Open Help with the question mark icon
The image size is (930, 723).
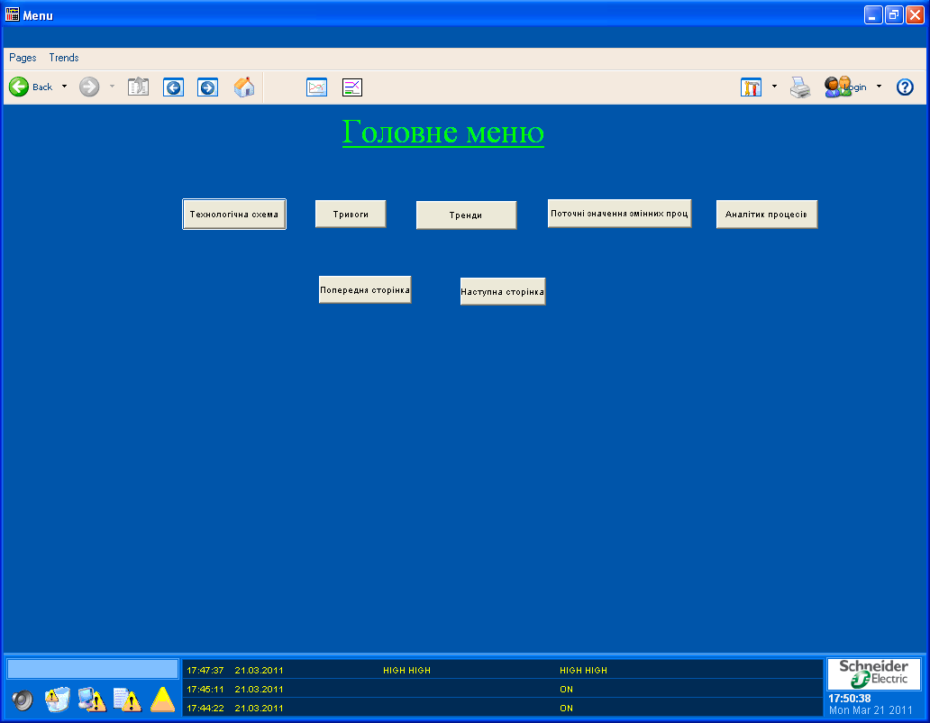pos(905,87)
